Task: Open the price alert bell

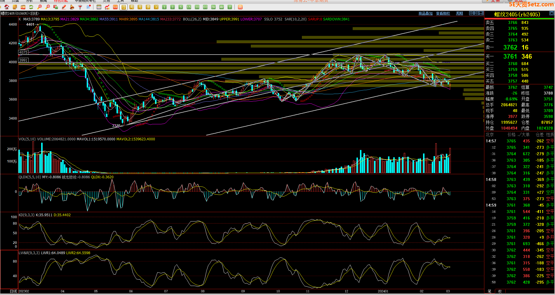Action: coord(72,7)
